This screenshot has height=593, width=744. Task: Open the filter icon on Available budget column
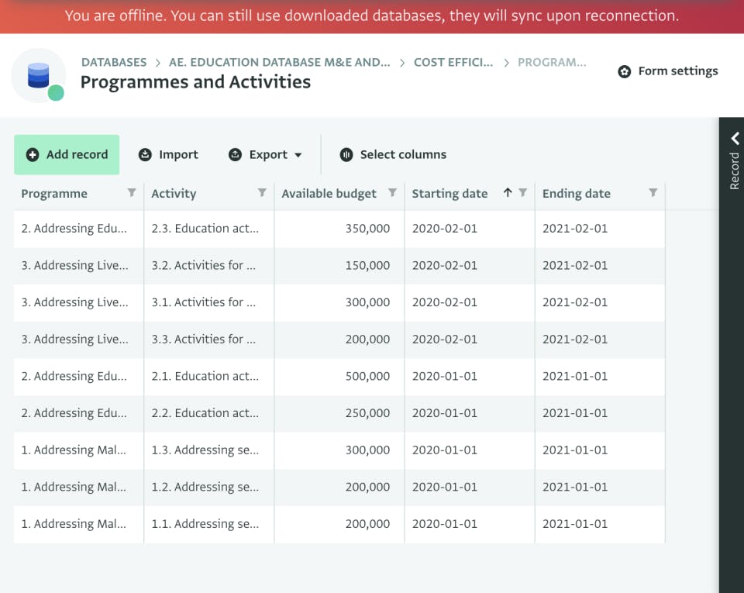(392, 193)
